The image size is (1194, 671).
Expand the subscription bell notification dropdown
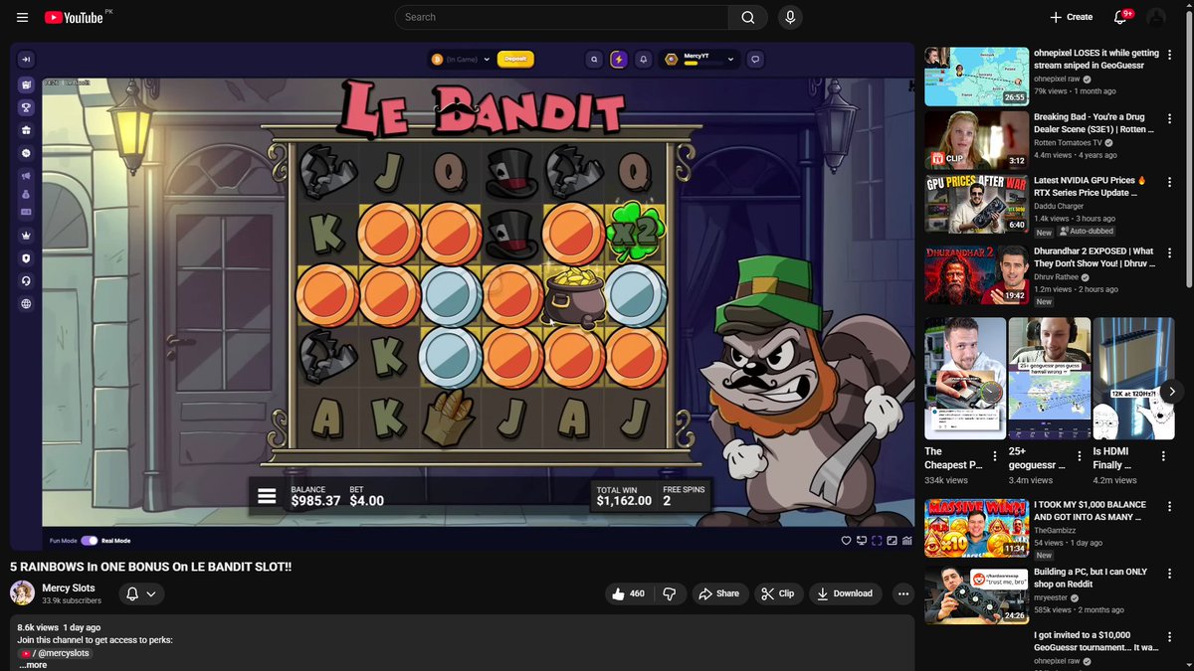[x=140, y=593]
